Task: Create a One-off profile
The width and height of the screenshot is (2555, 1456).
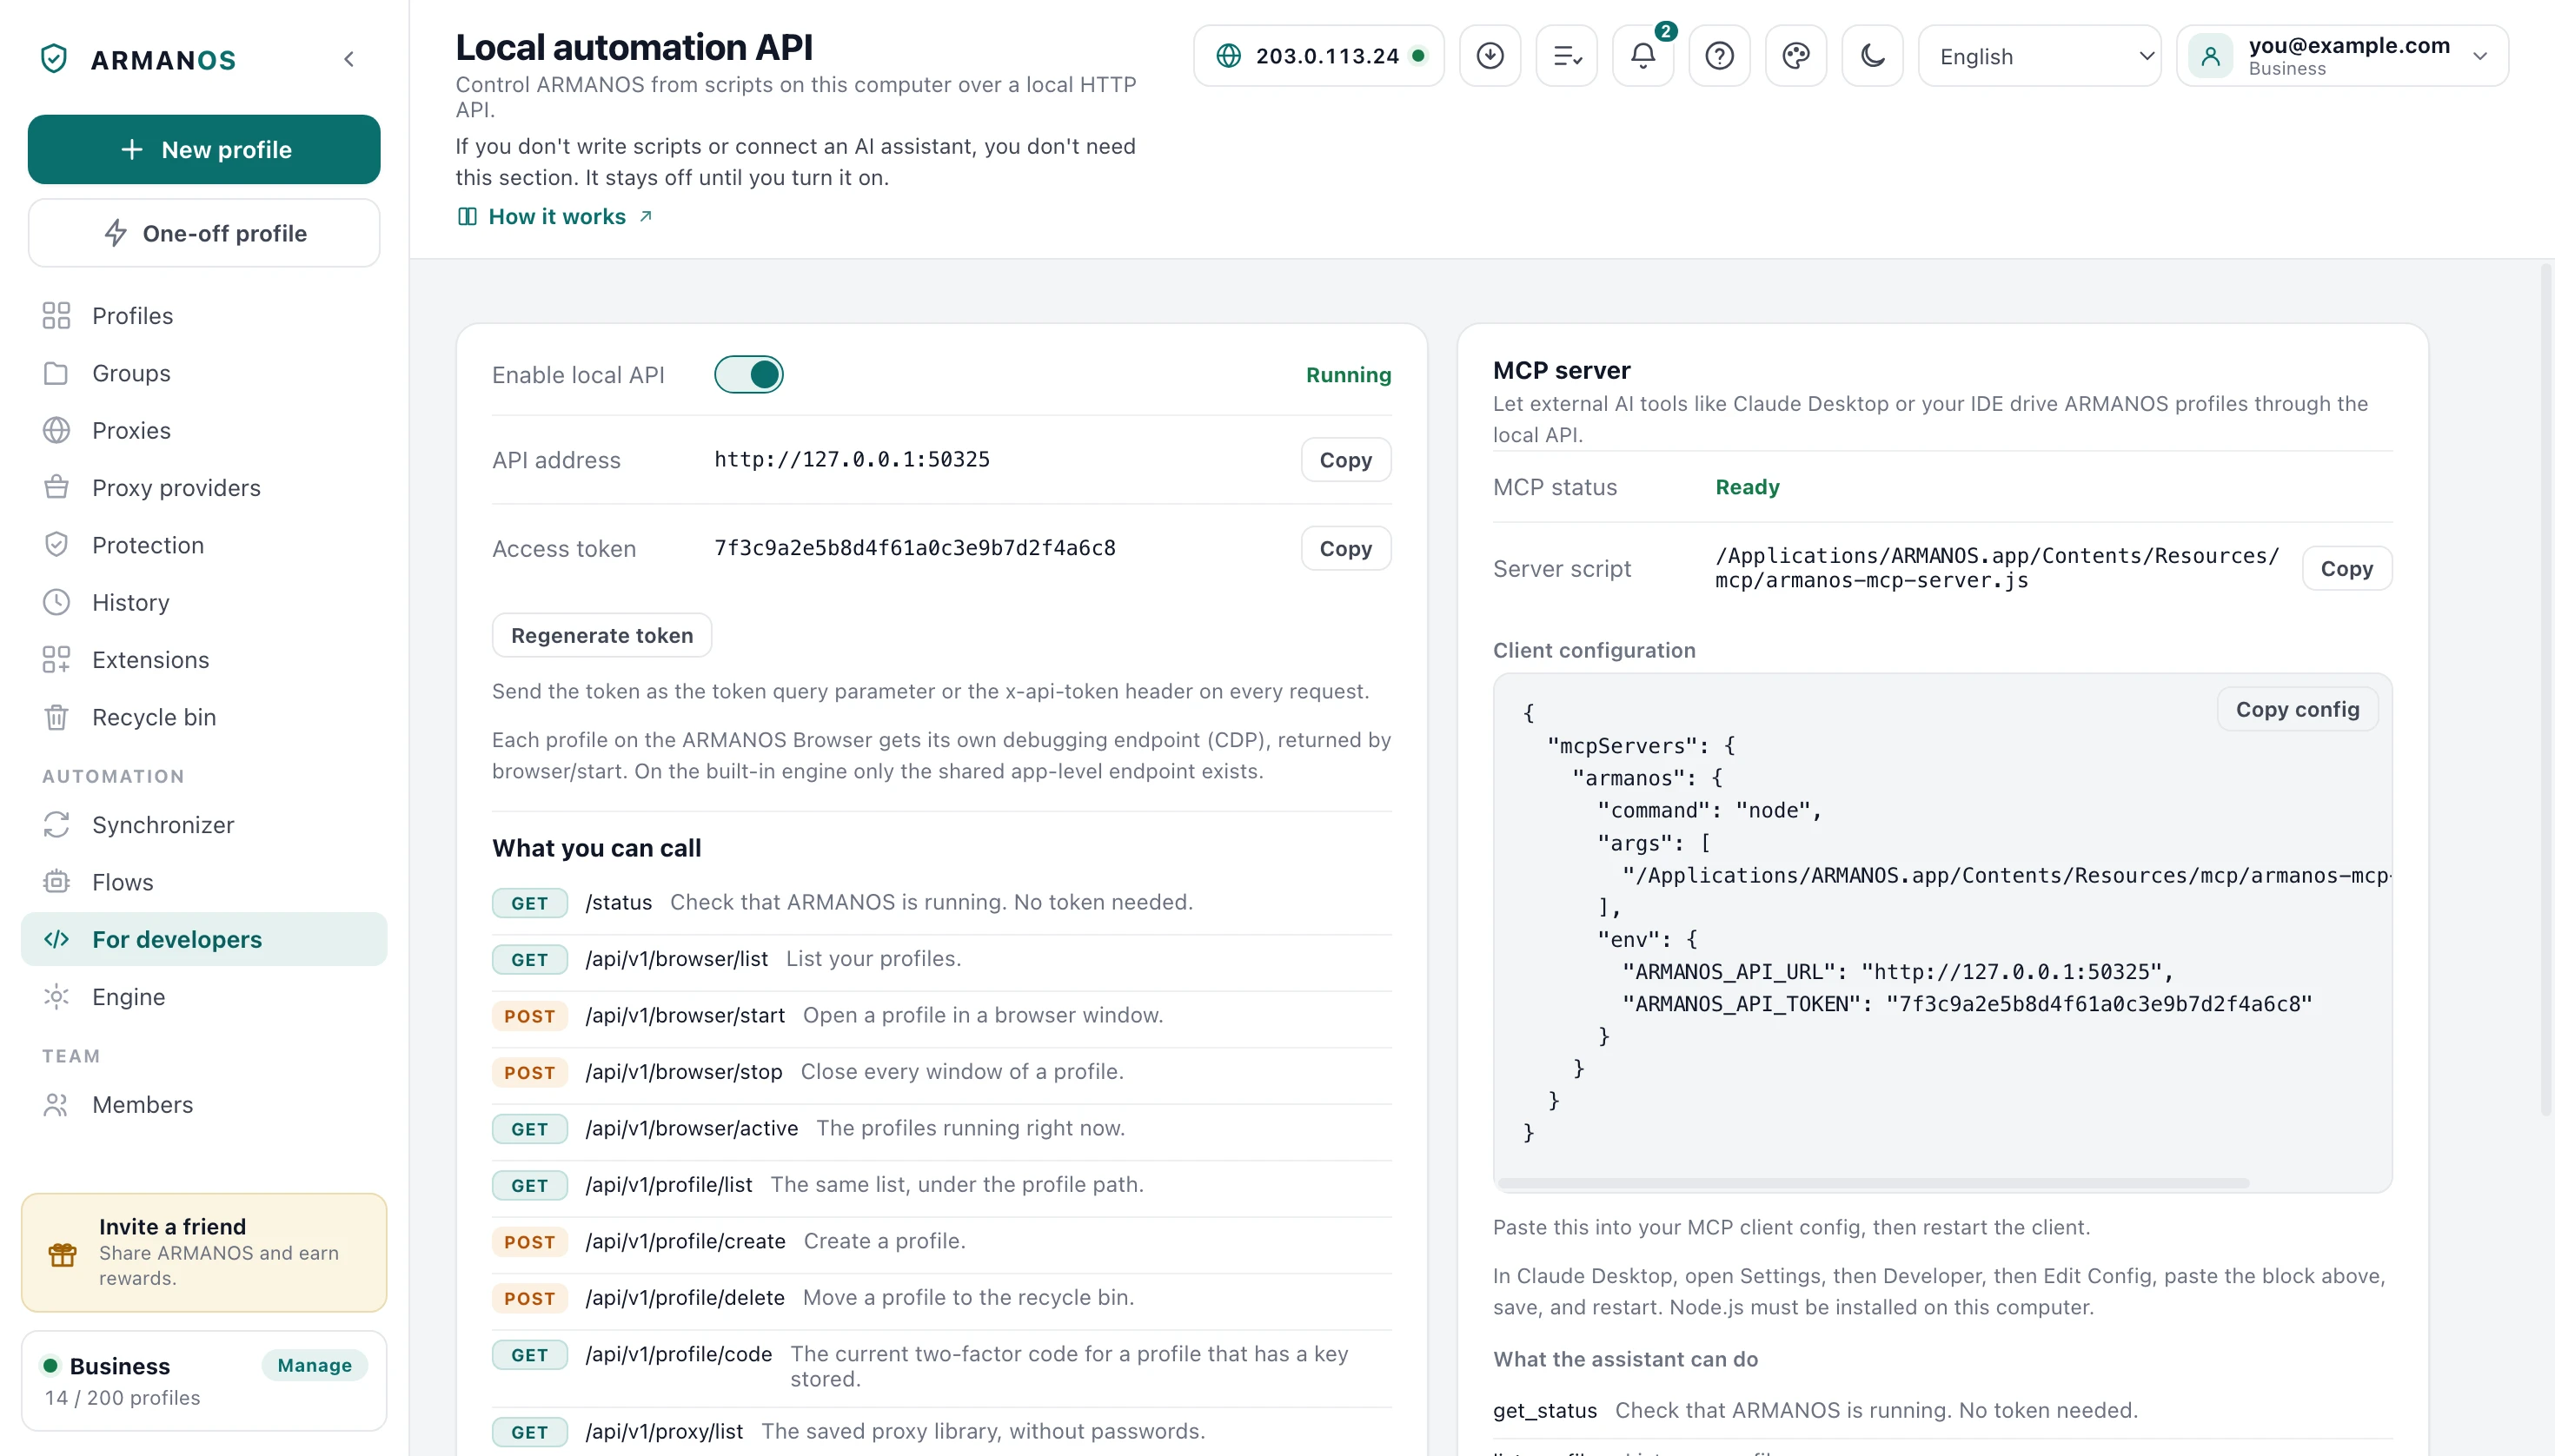Action: [204, 233]
